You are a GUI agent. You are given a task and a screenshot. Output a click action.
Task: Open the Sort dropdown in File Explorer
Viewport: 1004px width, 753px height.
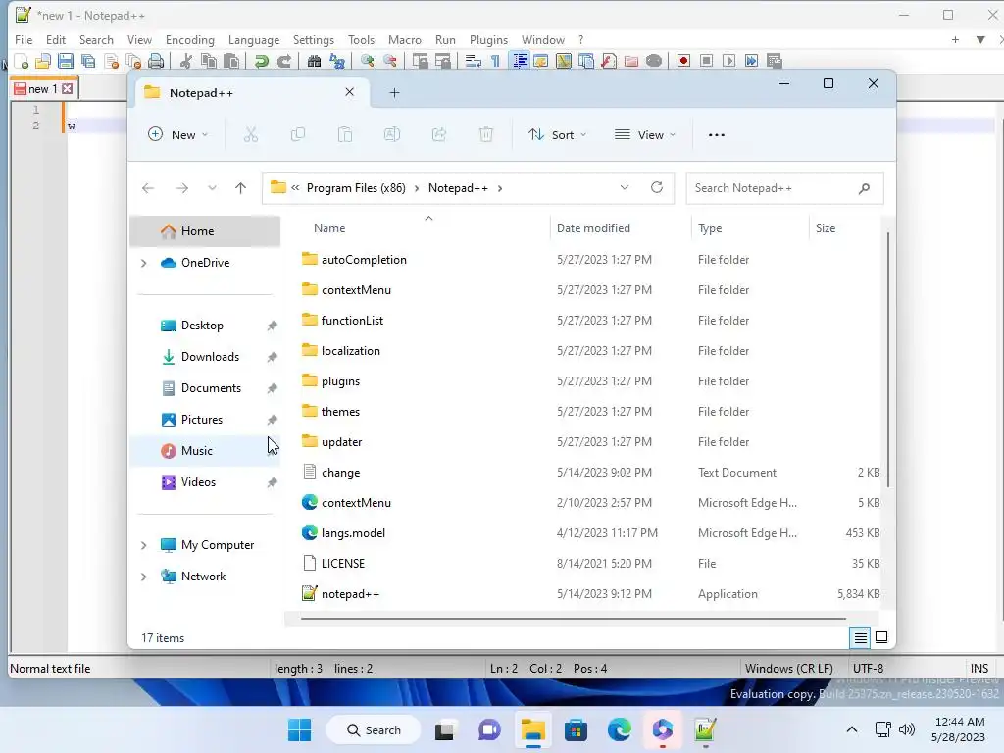[x=557, y=135]
